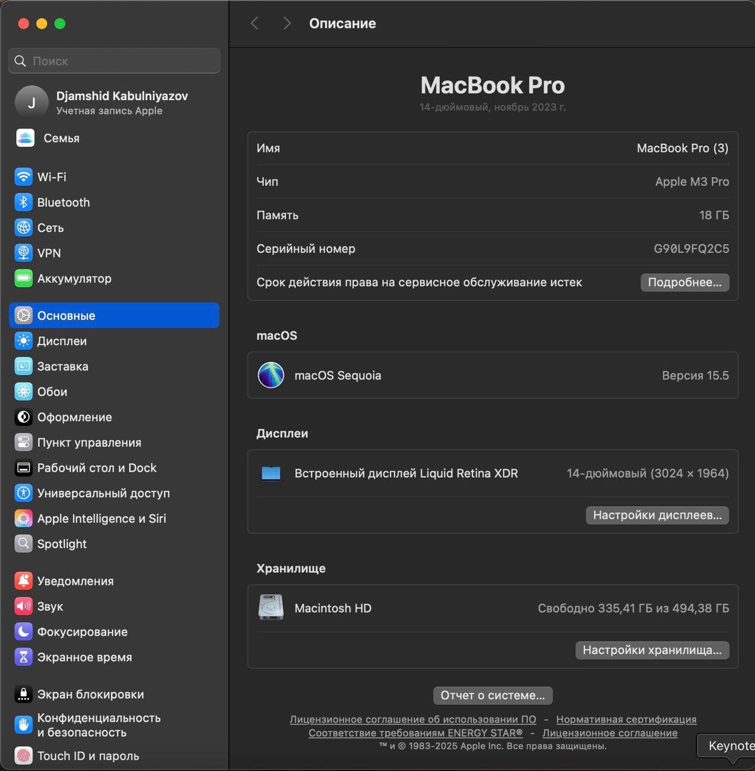Open Wi-Fi settings icon in sidebar
The width and height of the screenshot is (755, 771).
click(x=23, y=177)
